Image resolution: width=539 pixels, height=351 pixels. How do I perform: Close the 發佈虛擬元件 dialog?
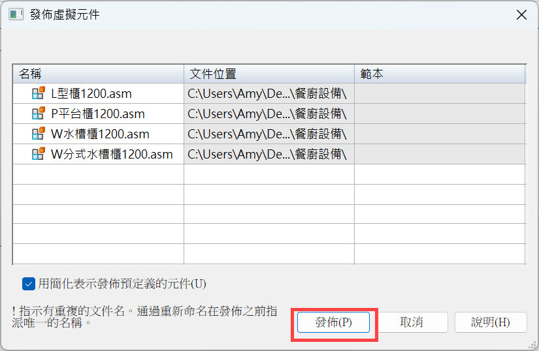pos(521,14)
